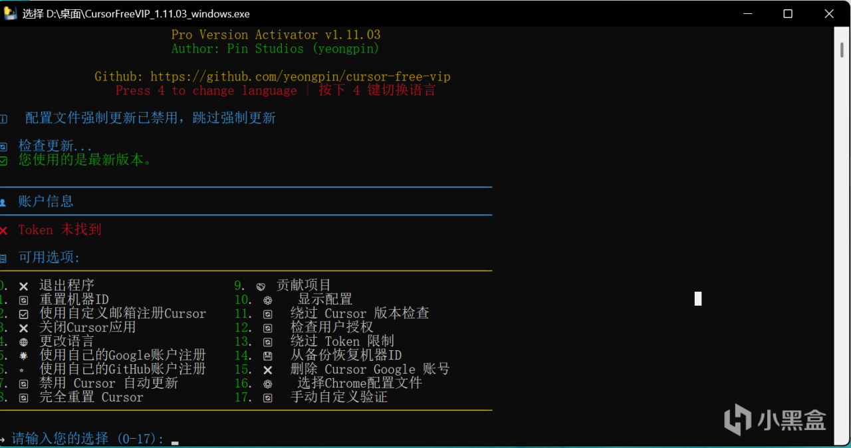Close the CursorFreeVIP console window
The width and height of the screenshot is (851, 448).
(x=828, y=13)
